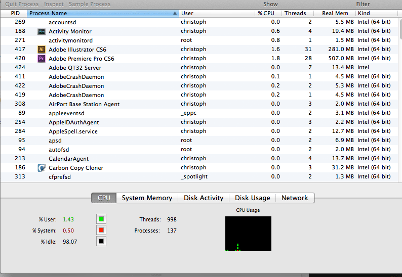The width and height of the screenshot is (402, 277).
Task: Select the AirPort Base Station Agent row
Action: pos(199,104)
